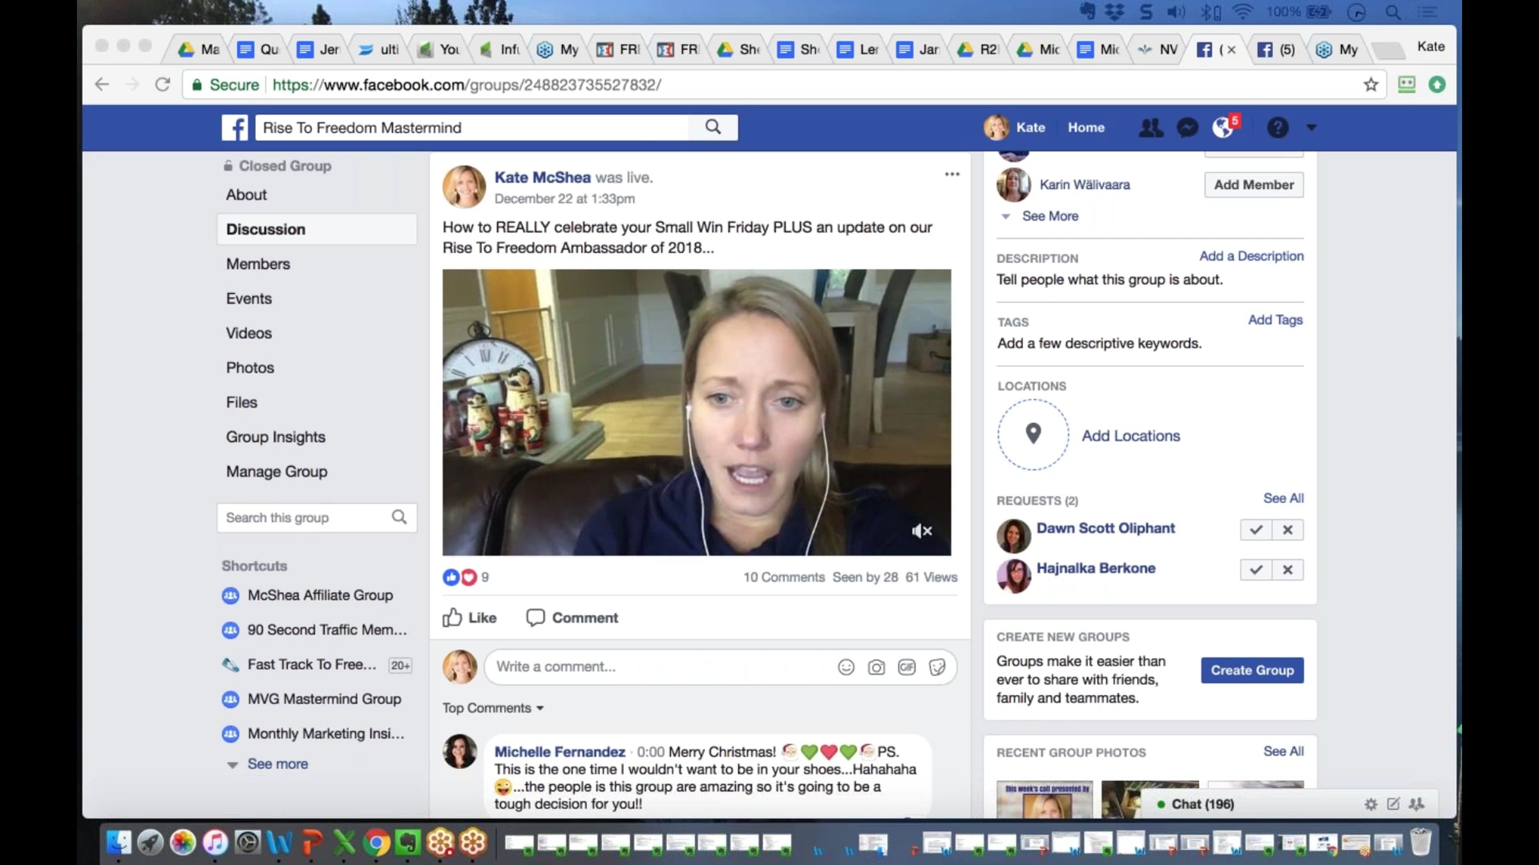The width and height of the screenshot is (1539, 865).
Task: Open post options three-dot menu
Action: pyautogui.click(x=952, y=174)
